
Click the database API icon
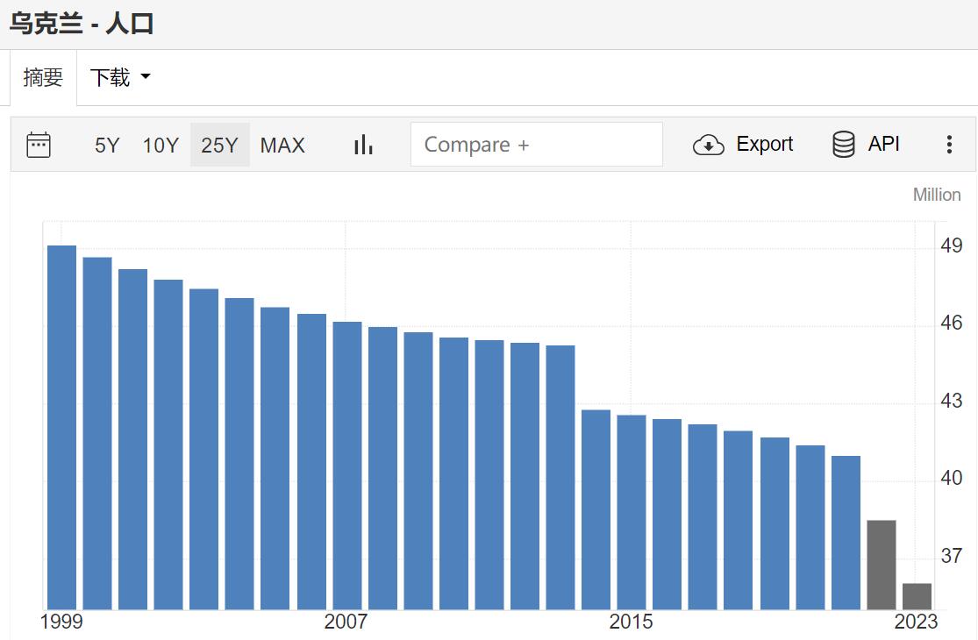click(x=843, y=144)
